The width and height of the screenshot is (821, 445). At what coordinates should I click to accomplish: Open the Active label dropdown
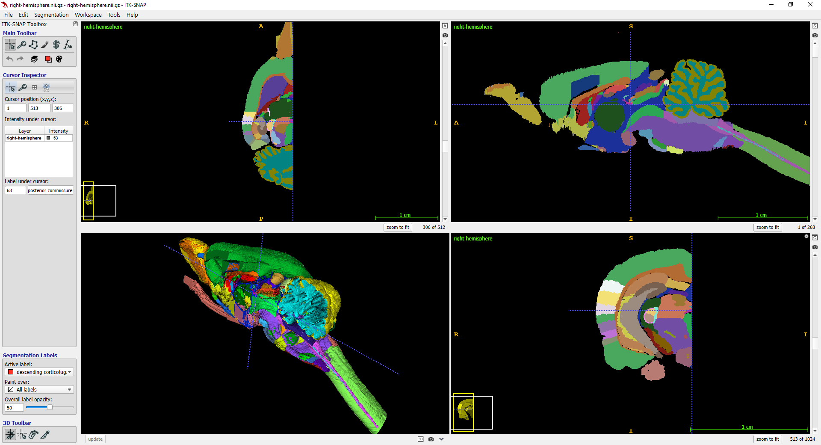click(x=39, y=372)
